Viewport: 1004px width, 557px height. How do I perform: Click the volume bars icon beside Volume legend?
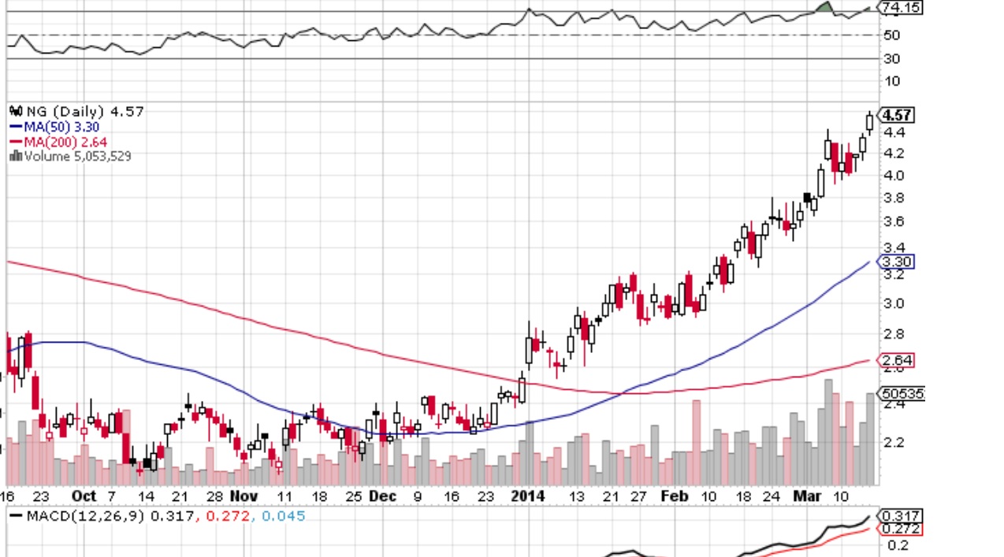click(16, 156)
